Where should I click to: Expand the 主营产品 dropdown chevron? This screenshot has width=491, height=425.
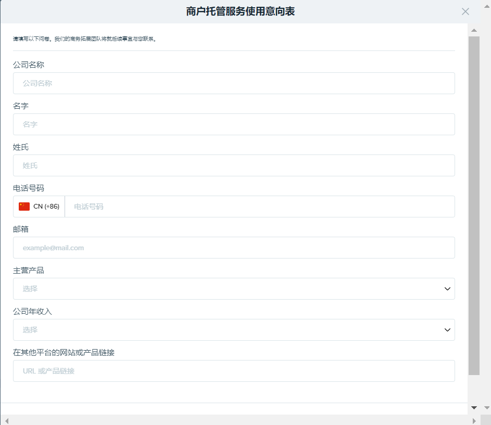coord(447,289)
